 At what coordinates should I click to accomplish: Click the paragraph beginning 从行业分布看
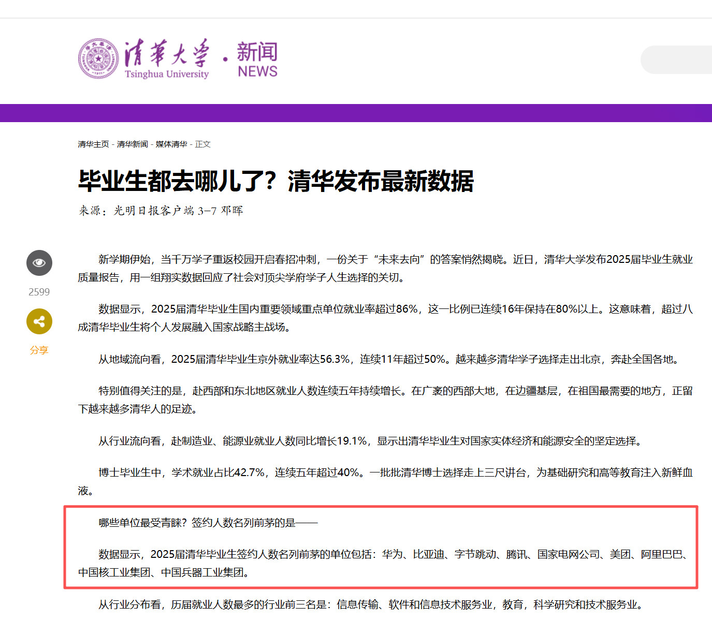371,604
